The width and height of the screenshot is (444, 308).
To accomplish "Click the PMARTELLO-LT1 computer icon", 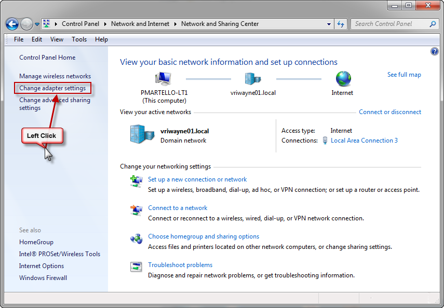I will (164, 79).
